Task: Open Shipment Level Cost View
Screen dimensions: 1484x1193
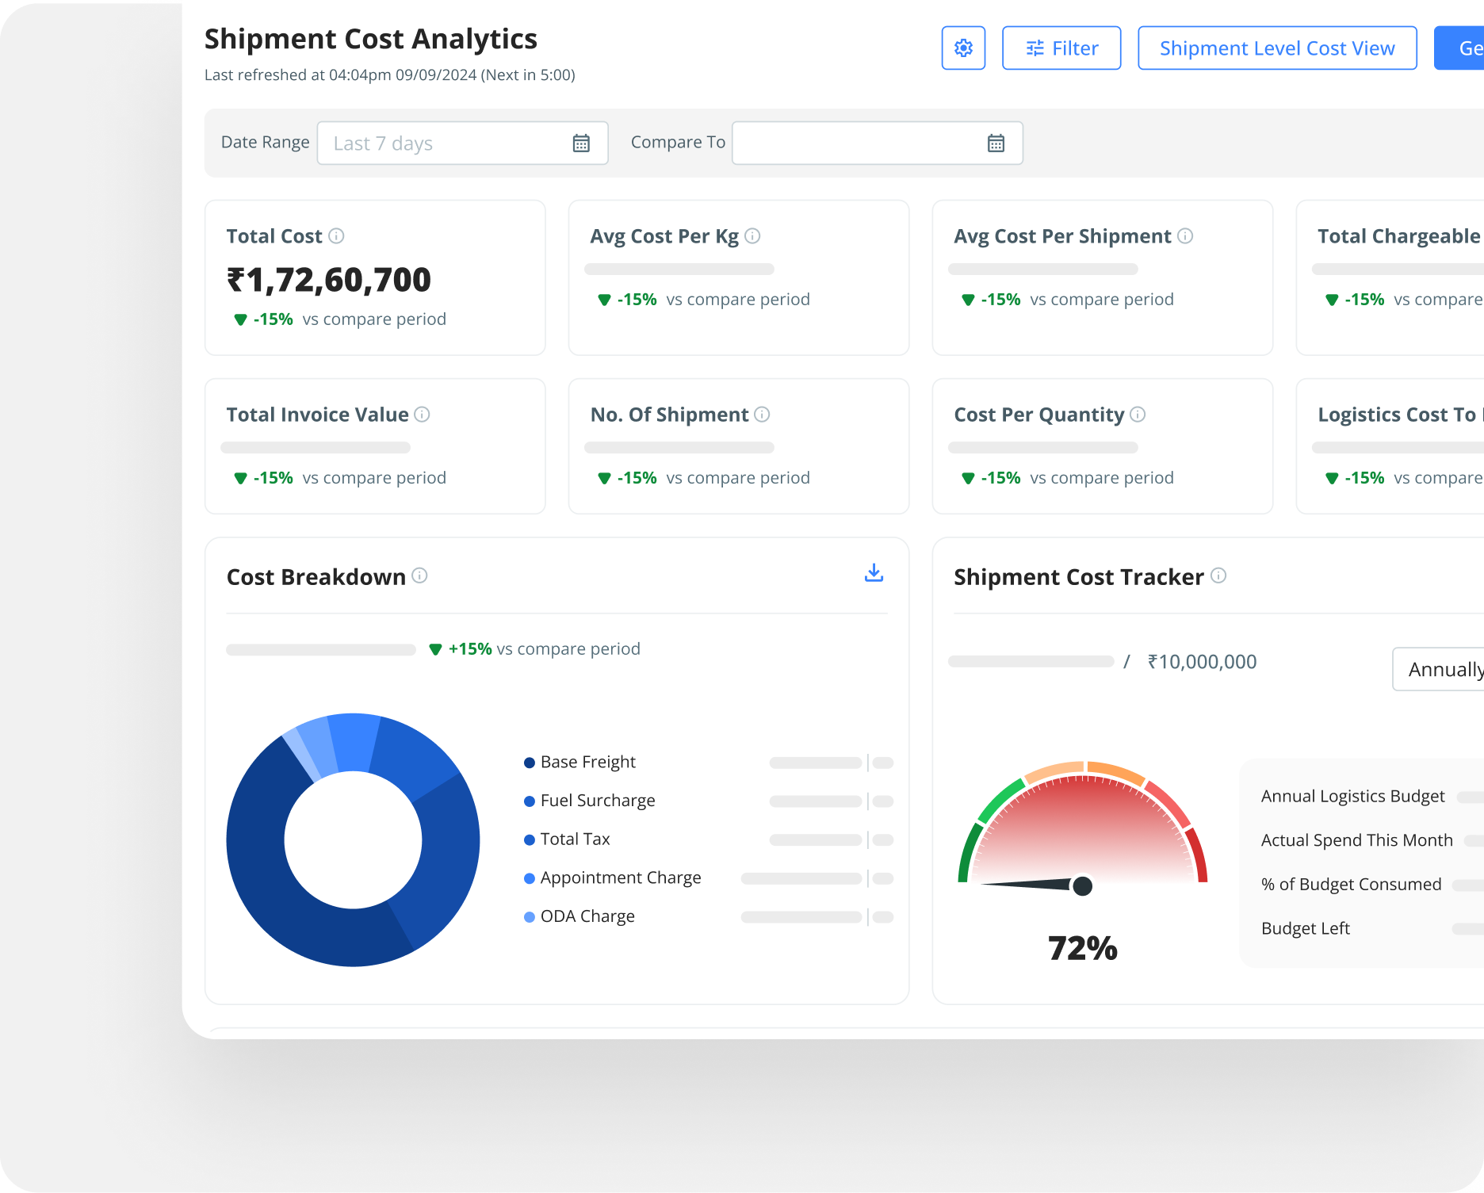Action: pos(1276,48)
